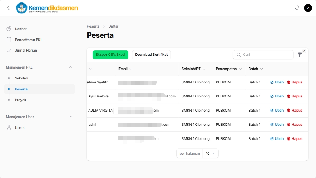This screenshot has width=316, height=178.
Task: Open per halaman dropdown showing 10
Action: (x=211, y=153)
